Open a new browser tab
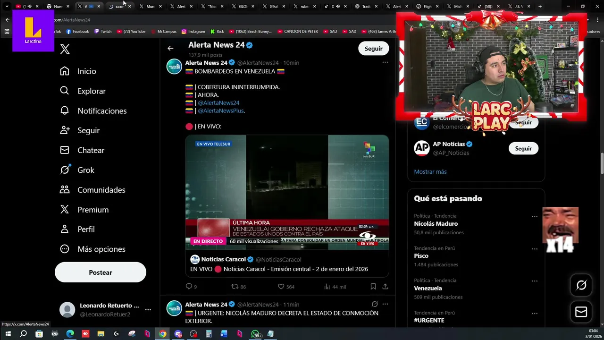 [x=540, y=7]
